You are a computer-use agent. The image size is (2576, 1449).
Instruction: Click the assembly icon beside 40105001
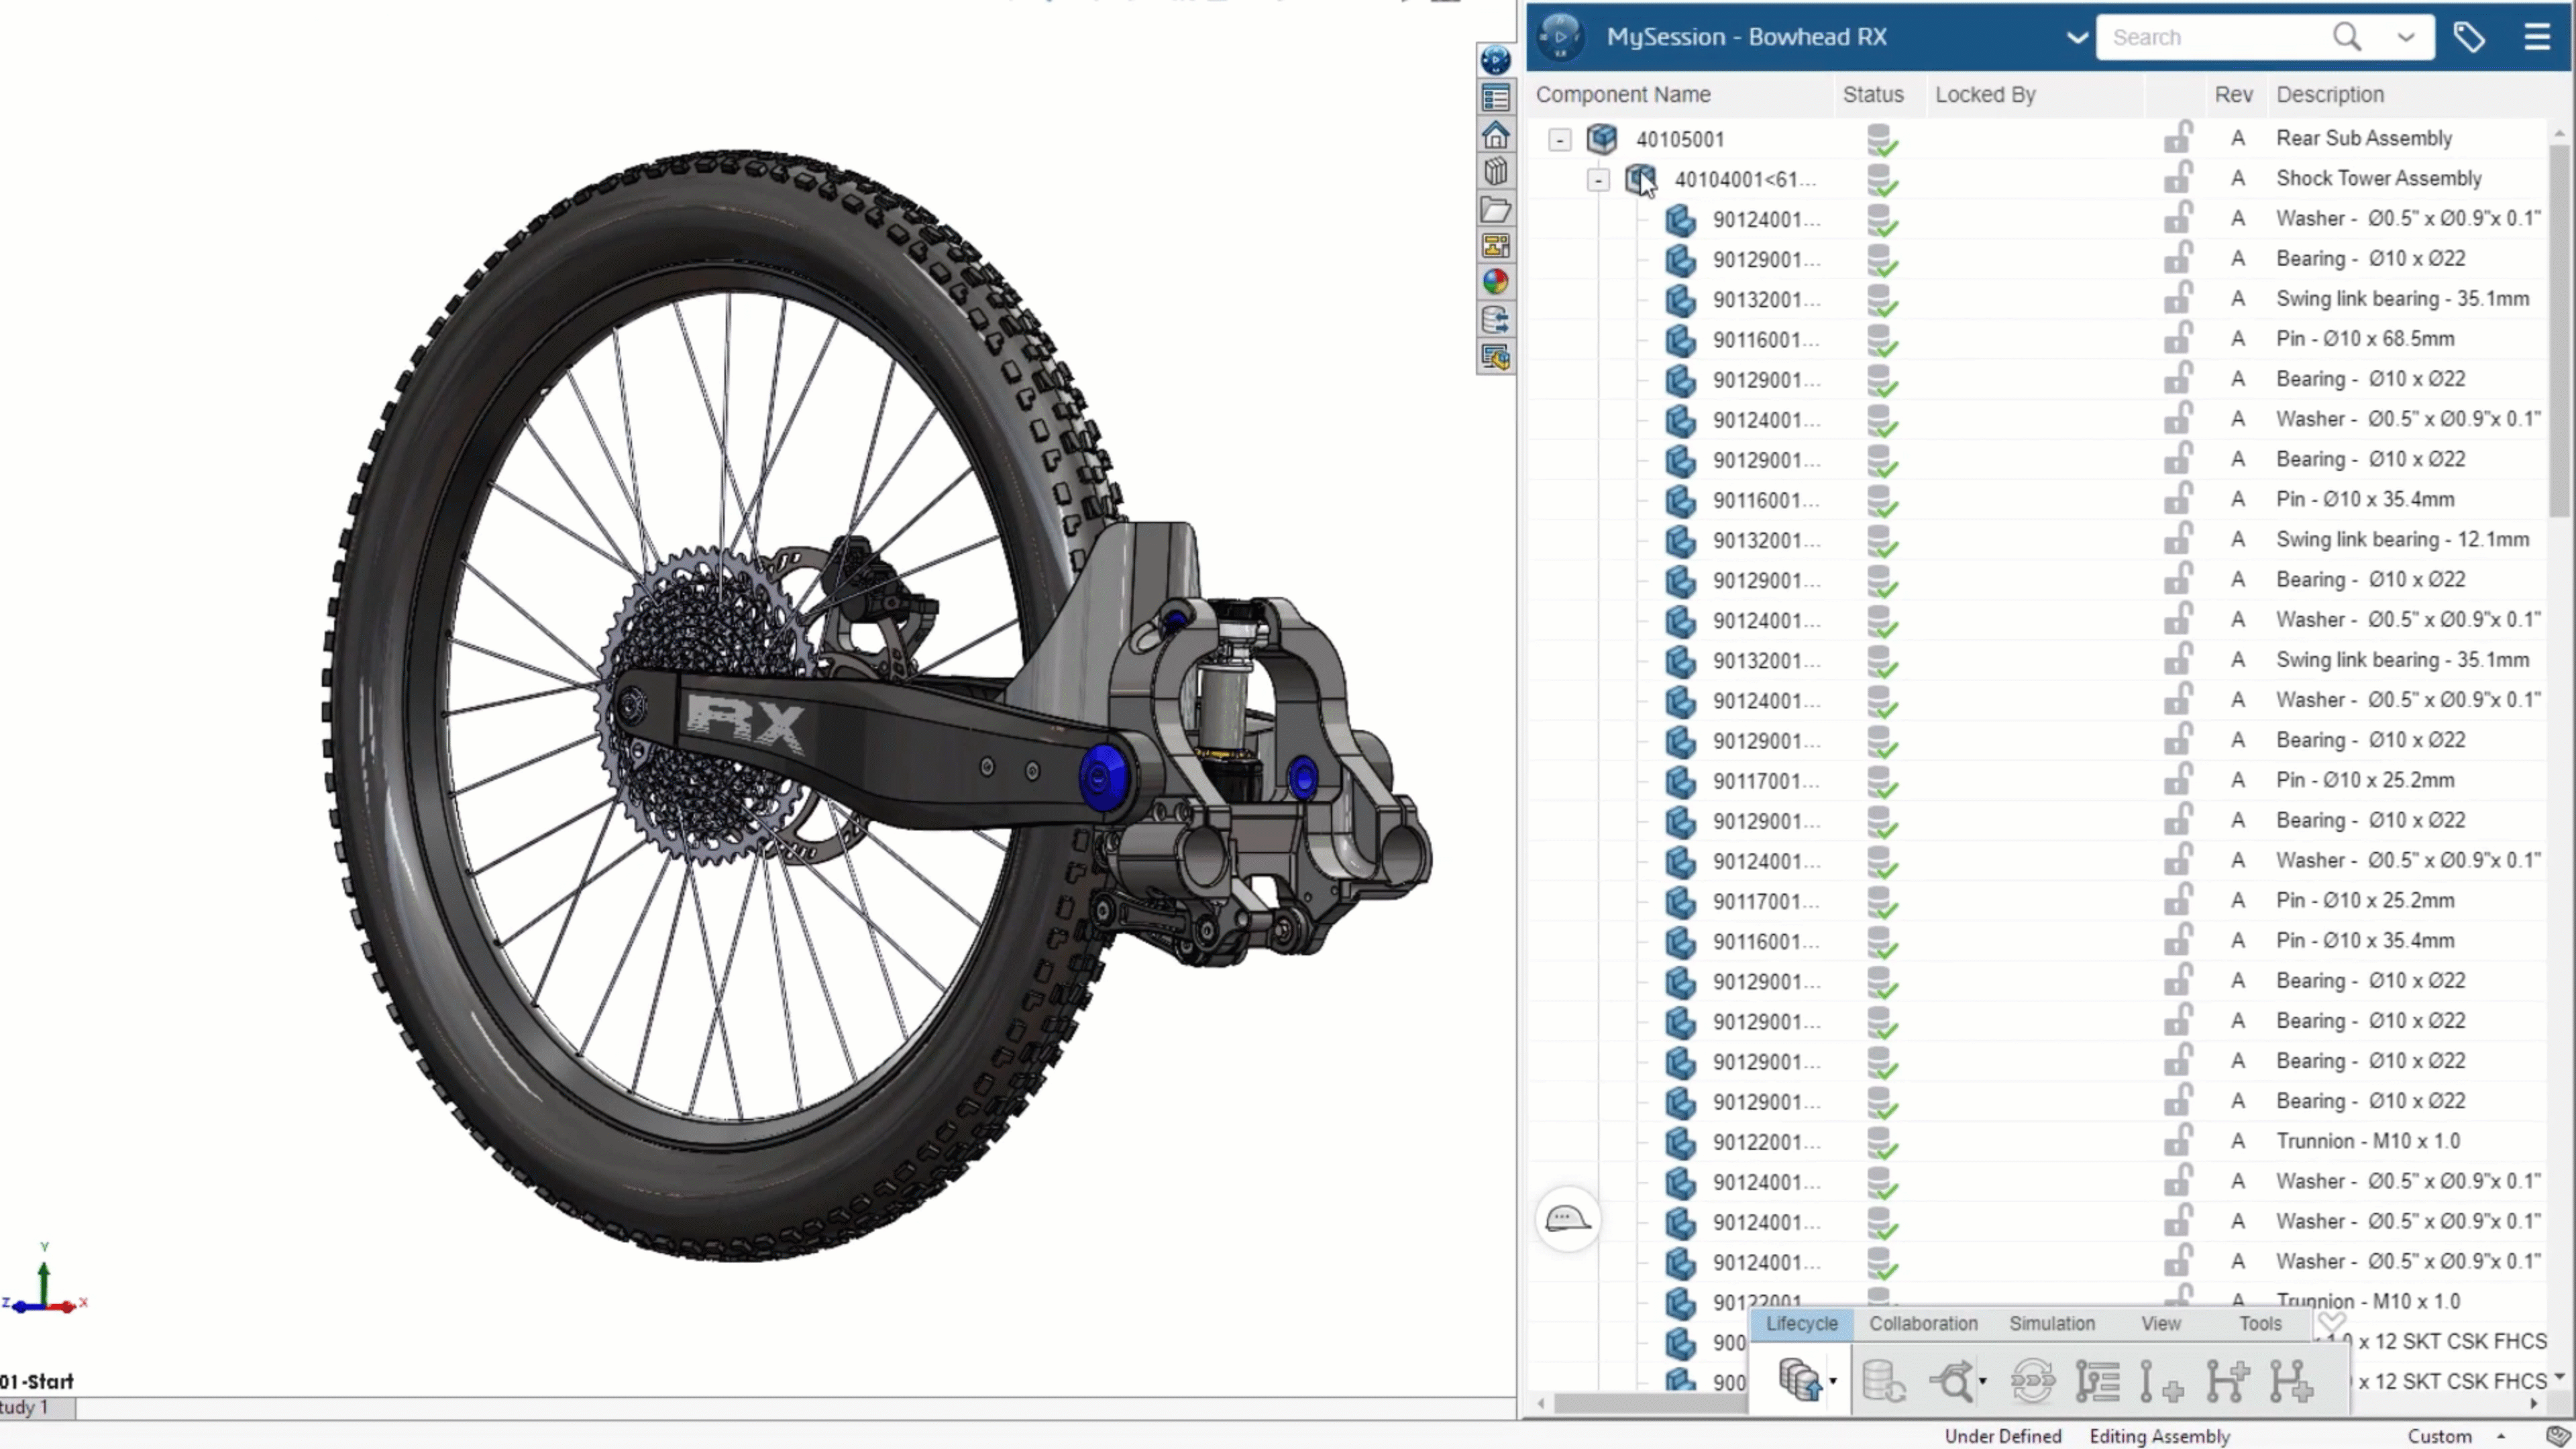pyautogui.click(x=1602, y=138)
